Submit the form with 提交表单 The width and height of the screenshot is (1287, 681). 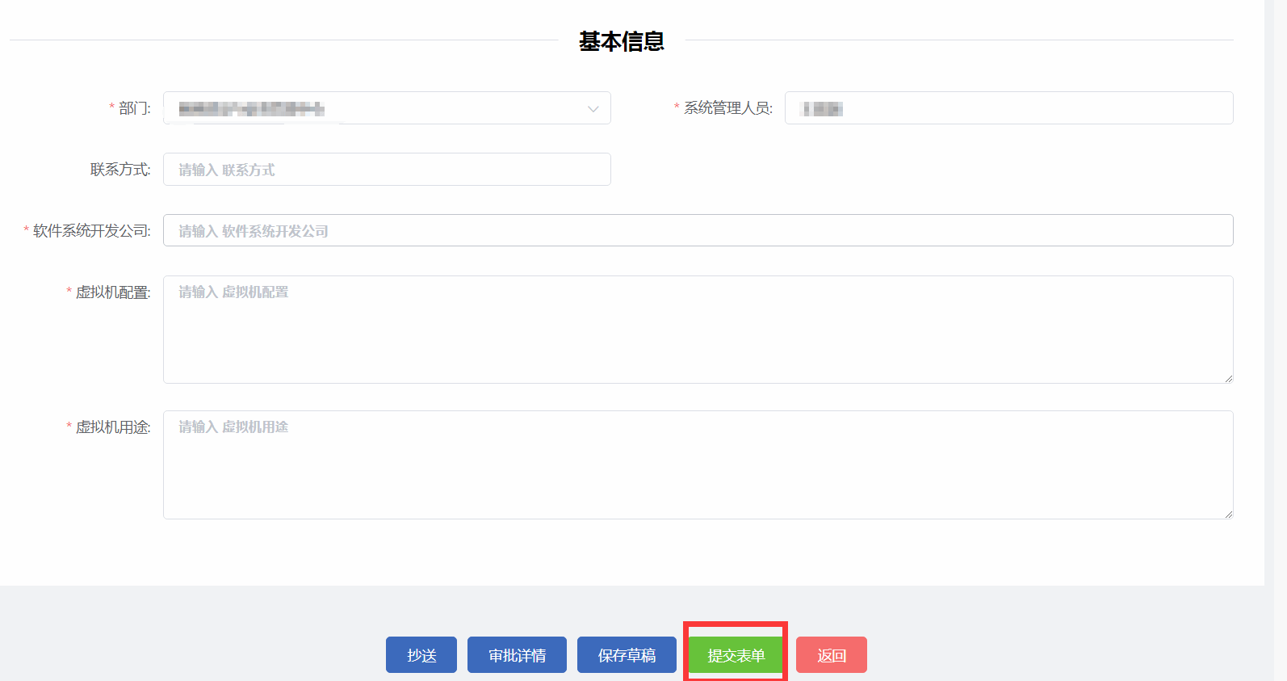tap(736, 655)
